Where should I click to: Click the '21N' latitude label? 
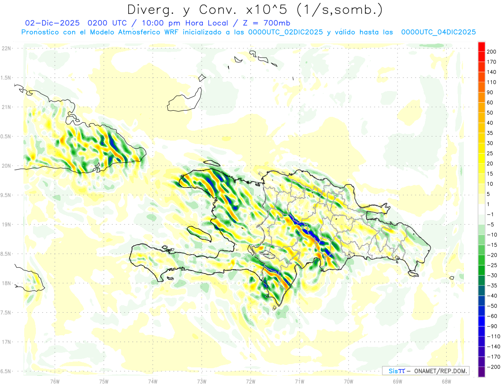point(6,107)
